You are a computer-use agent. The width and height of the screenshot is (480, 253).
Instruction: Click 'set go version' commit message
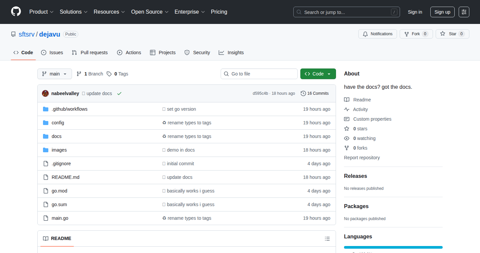pyautogui.click(x=182, y=109)
